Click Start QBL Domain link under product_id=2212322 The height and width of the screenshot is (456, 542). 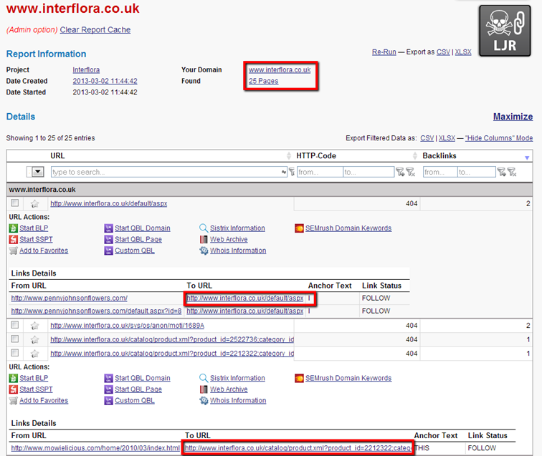pyautogui.click(x=143, y=378)
